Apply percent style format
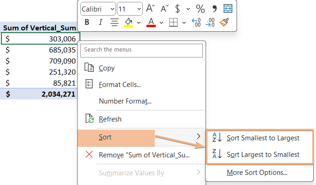The image size is (316, 185). (x=200, y=9)
